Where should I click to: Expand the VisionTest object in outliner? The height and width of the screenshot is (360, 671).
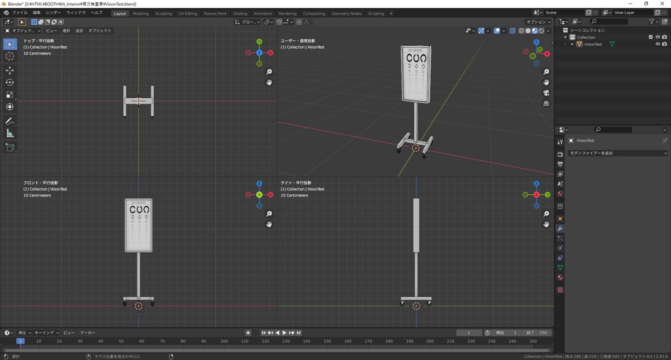(572, 44)
